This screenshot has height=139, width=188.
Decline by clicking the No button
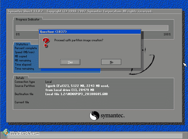(x=111, y=62)
